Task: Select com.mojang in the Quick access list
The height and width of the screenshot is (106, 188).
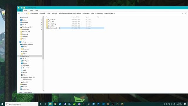Action: [26, 29]
